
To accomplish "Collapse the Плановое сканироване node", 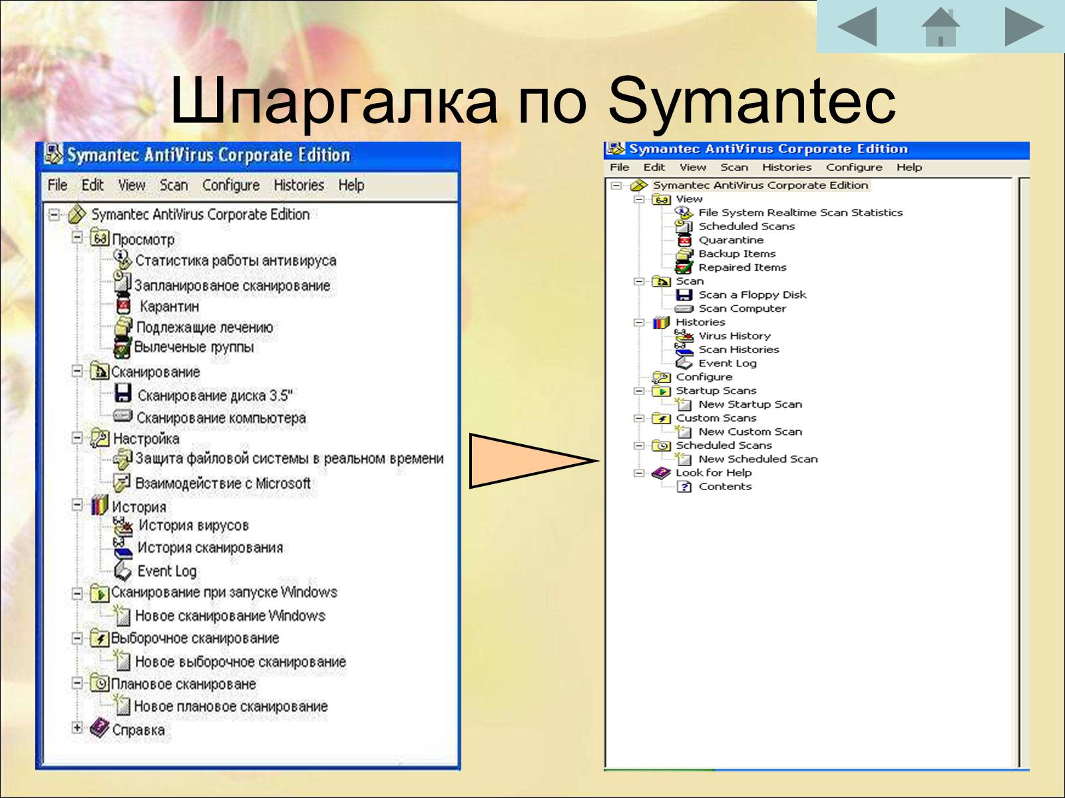I will [x=77, y=683].
